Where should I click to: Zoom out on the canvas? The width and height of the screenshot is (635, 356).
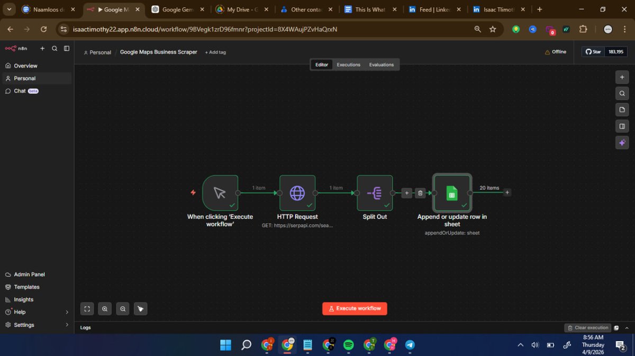pyautogui.click(x=123, y=309)
